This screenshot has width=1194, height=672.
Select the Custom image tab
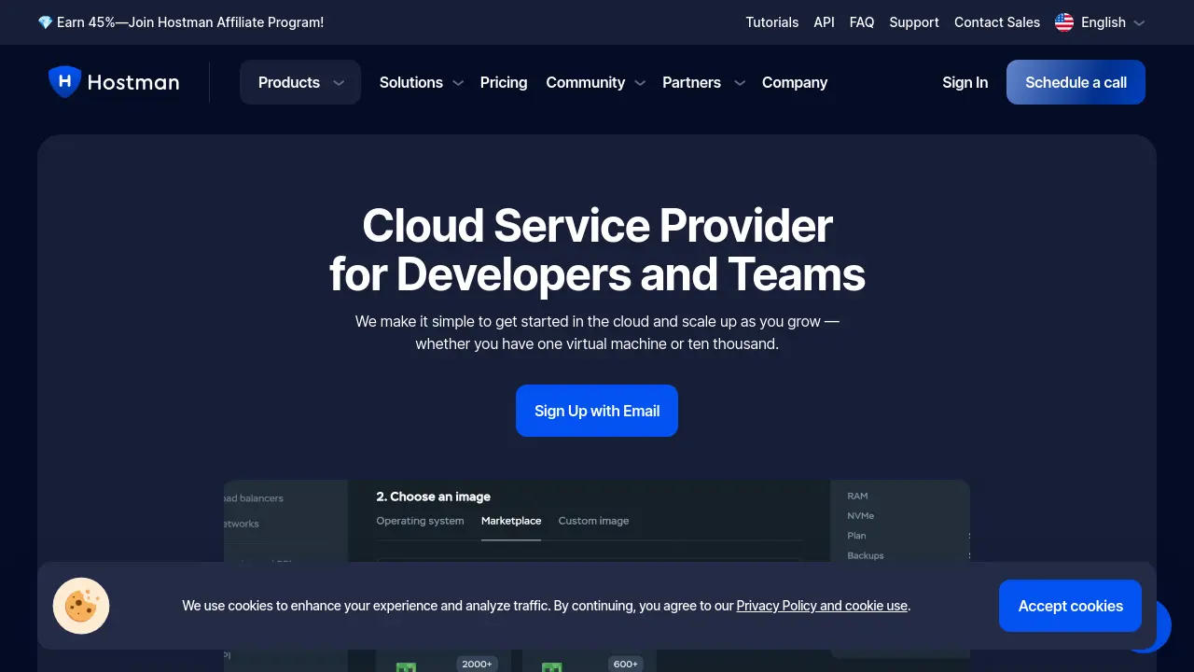point(593,521)
